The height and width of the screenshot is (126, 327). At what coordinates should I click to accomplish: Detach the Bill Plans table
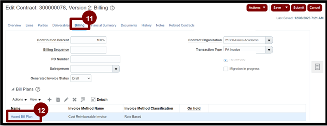point(99,100)
